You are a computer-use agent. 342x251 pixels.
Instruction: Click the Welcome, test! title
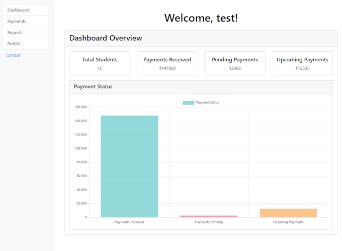tap(201, 18)
